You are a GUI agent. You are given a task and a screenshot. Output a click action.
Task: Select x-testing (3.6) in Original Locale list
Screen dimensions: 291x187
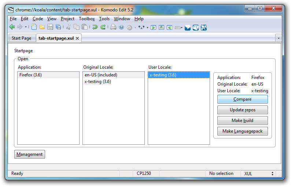tap(113, 82)
